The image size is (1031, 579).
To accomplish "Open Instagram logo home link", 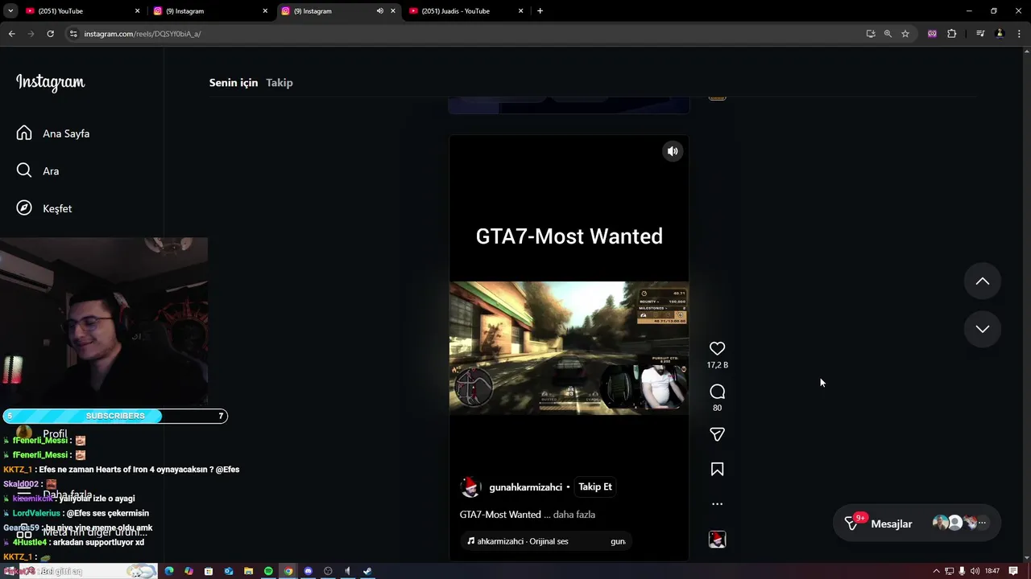I will click(50, 82).
